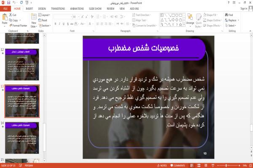Screen dimensions: 253x168
Task: Open the FILE tab
Action: 5,9
